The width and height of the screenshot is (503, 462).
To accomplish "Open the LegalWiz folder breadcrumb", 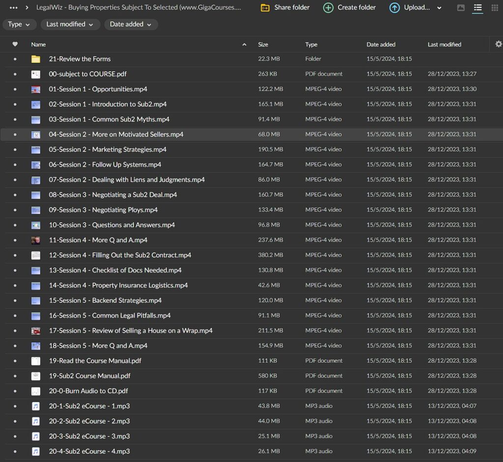I will pos(139,8).
